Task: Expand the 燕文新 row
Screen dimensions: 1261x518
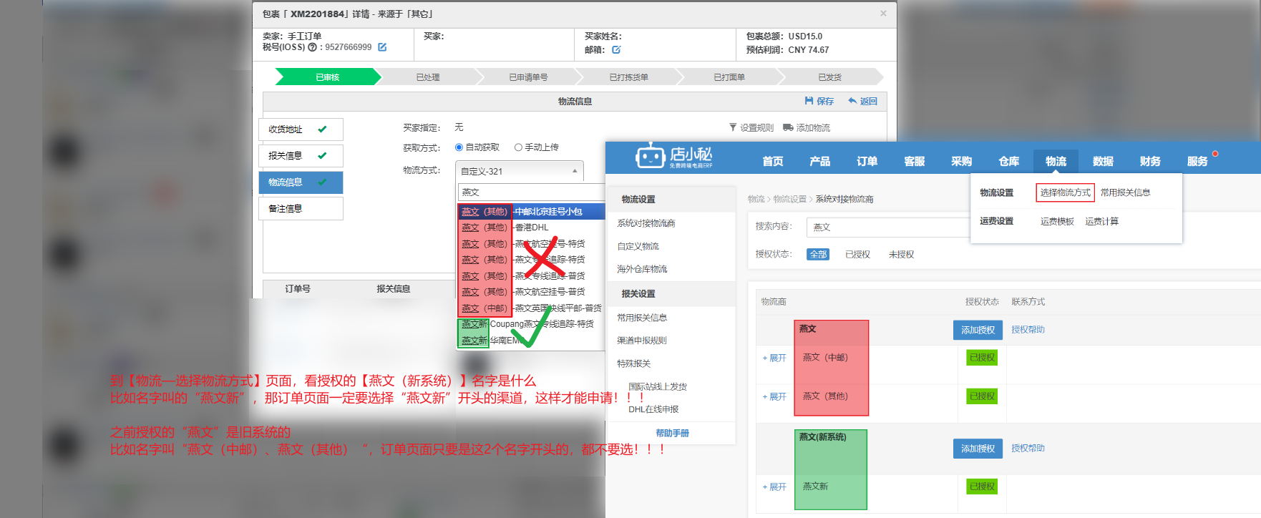Action: (x=774, y=487)
